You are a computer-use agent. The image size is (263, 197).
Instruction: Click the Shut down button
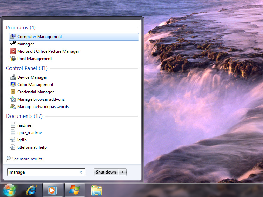[106, 172]
